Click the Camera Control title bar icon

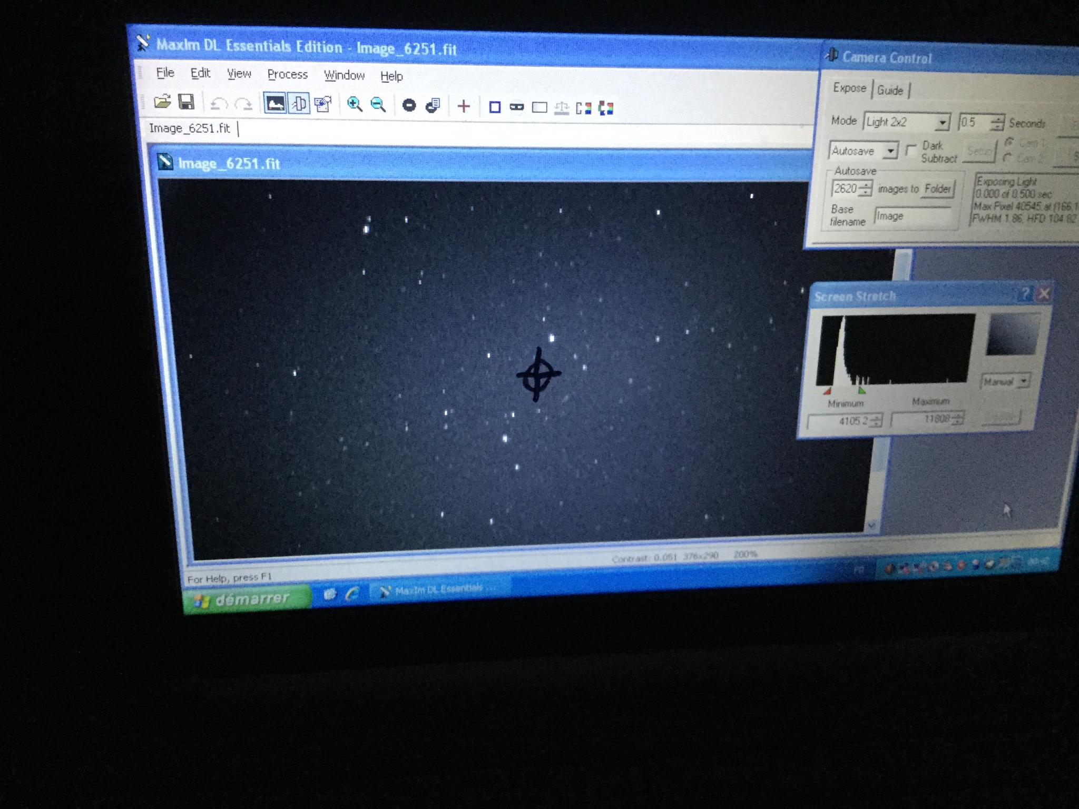(x=832, y=55)
